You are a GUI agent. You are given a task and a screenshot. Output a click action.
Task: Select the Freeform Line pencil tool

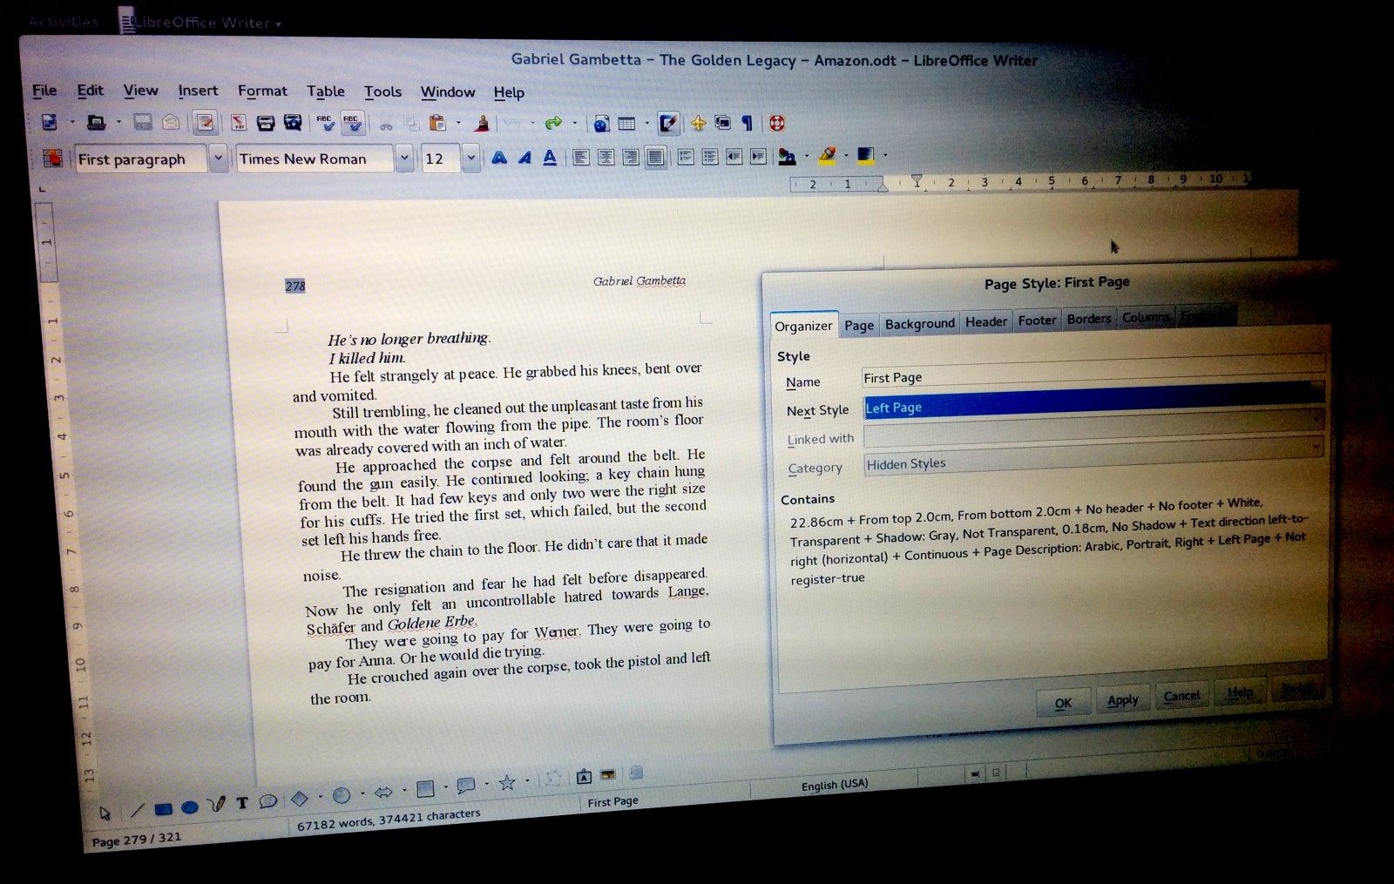pos(216,804)
